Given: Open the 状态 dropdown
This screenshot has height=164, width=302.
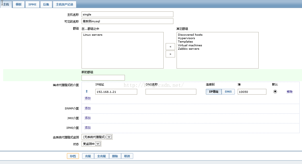Looking at the screenshot, I should click(91, 144).
